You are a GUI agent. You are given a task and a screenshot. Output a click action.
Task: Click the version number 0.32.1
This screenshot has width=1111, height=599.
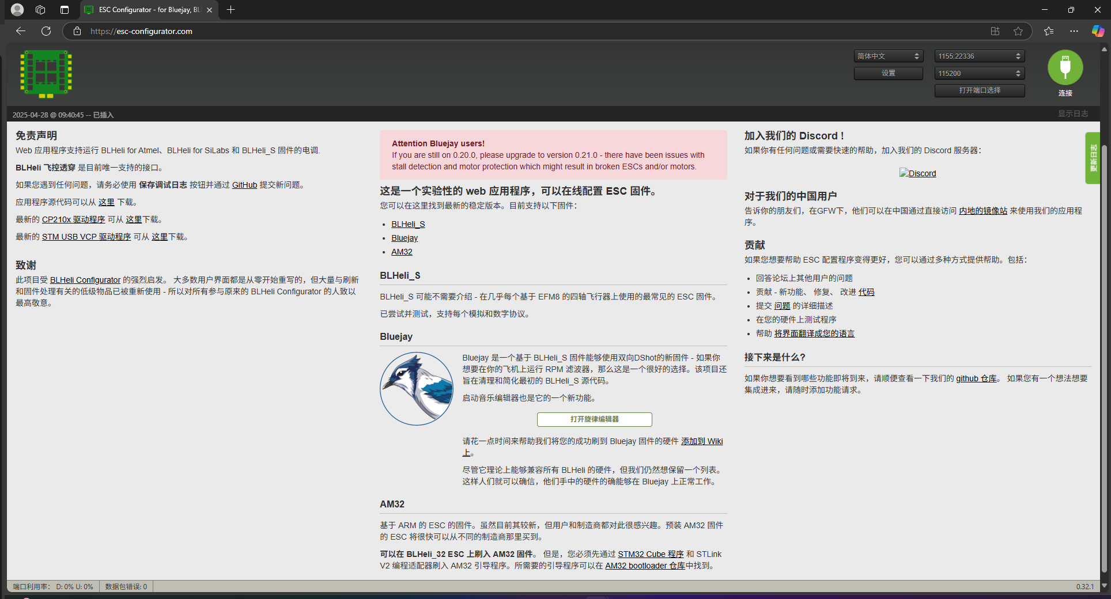[1084, 586]
